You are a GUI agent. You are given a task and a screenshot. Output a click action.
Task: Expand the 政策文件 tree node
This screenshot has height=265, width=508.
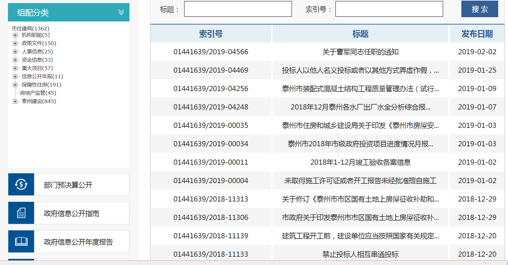pos(15,44)
